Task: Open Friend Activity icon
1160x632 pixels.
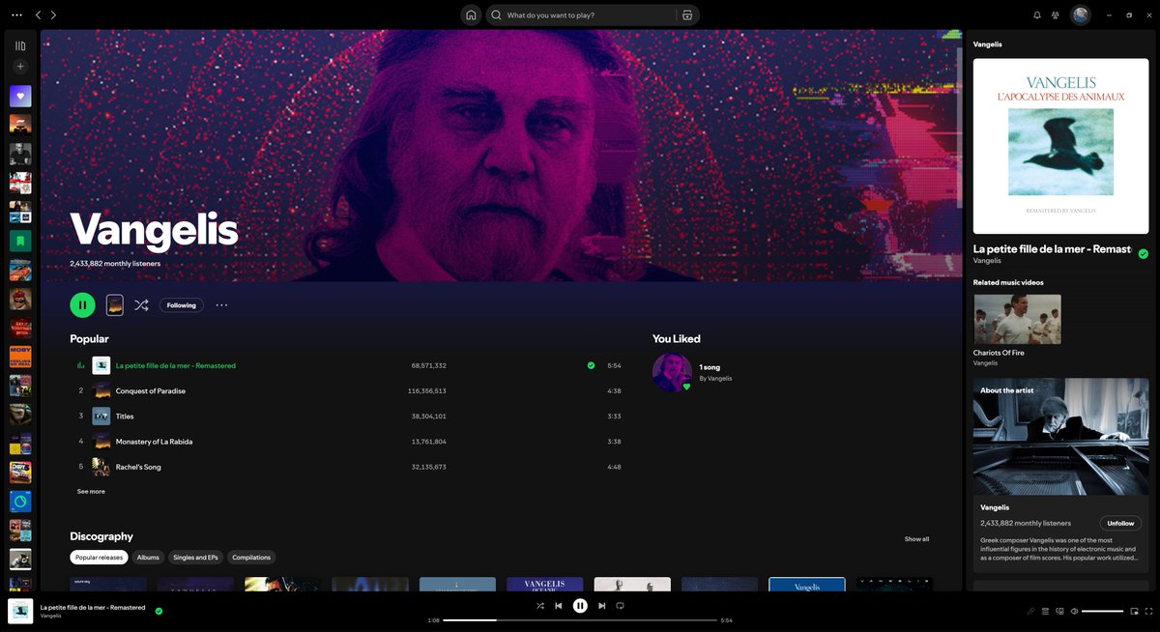Action: [1056, 15]
